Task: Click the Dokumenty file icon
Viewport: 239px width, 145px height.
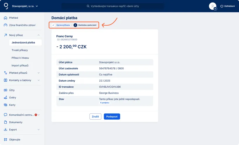Action: point(5,122)
